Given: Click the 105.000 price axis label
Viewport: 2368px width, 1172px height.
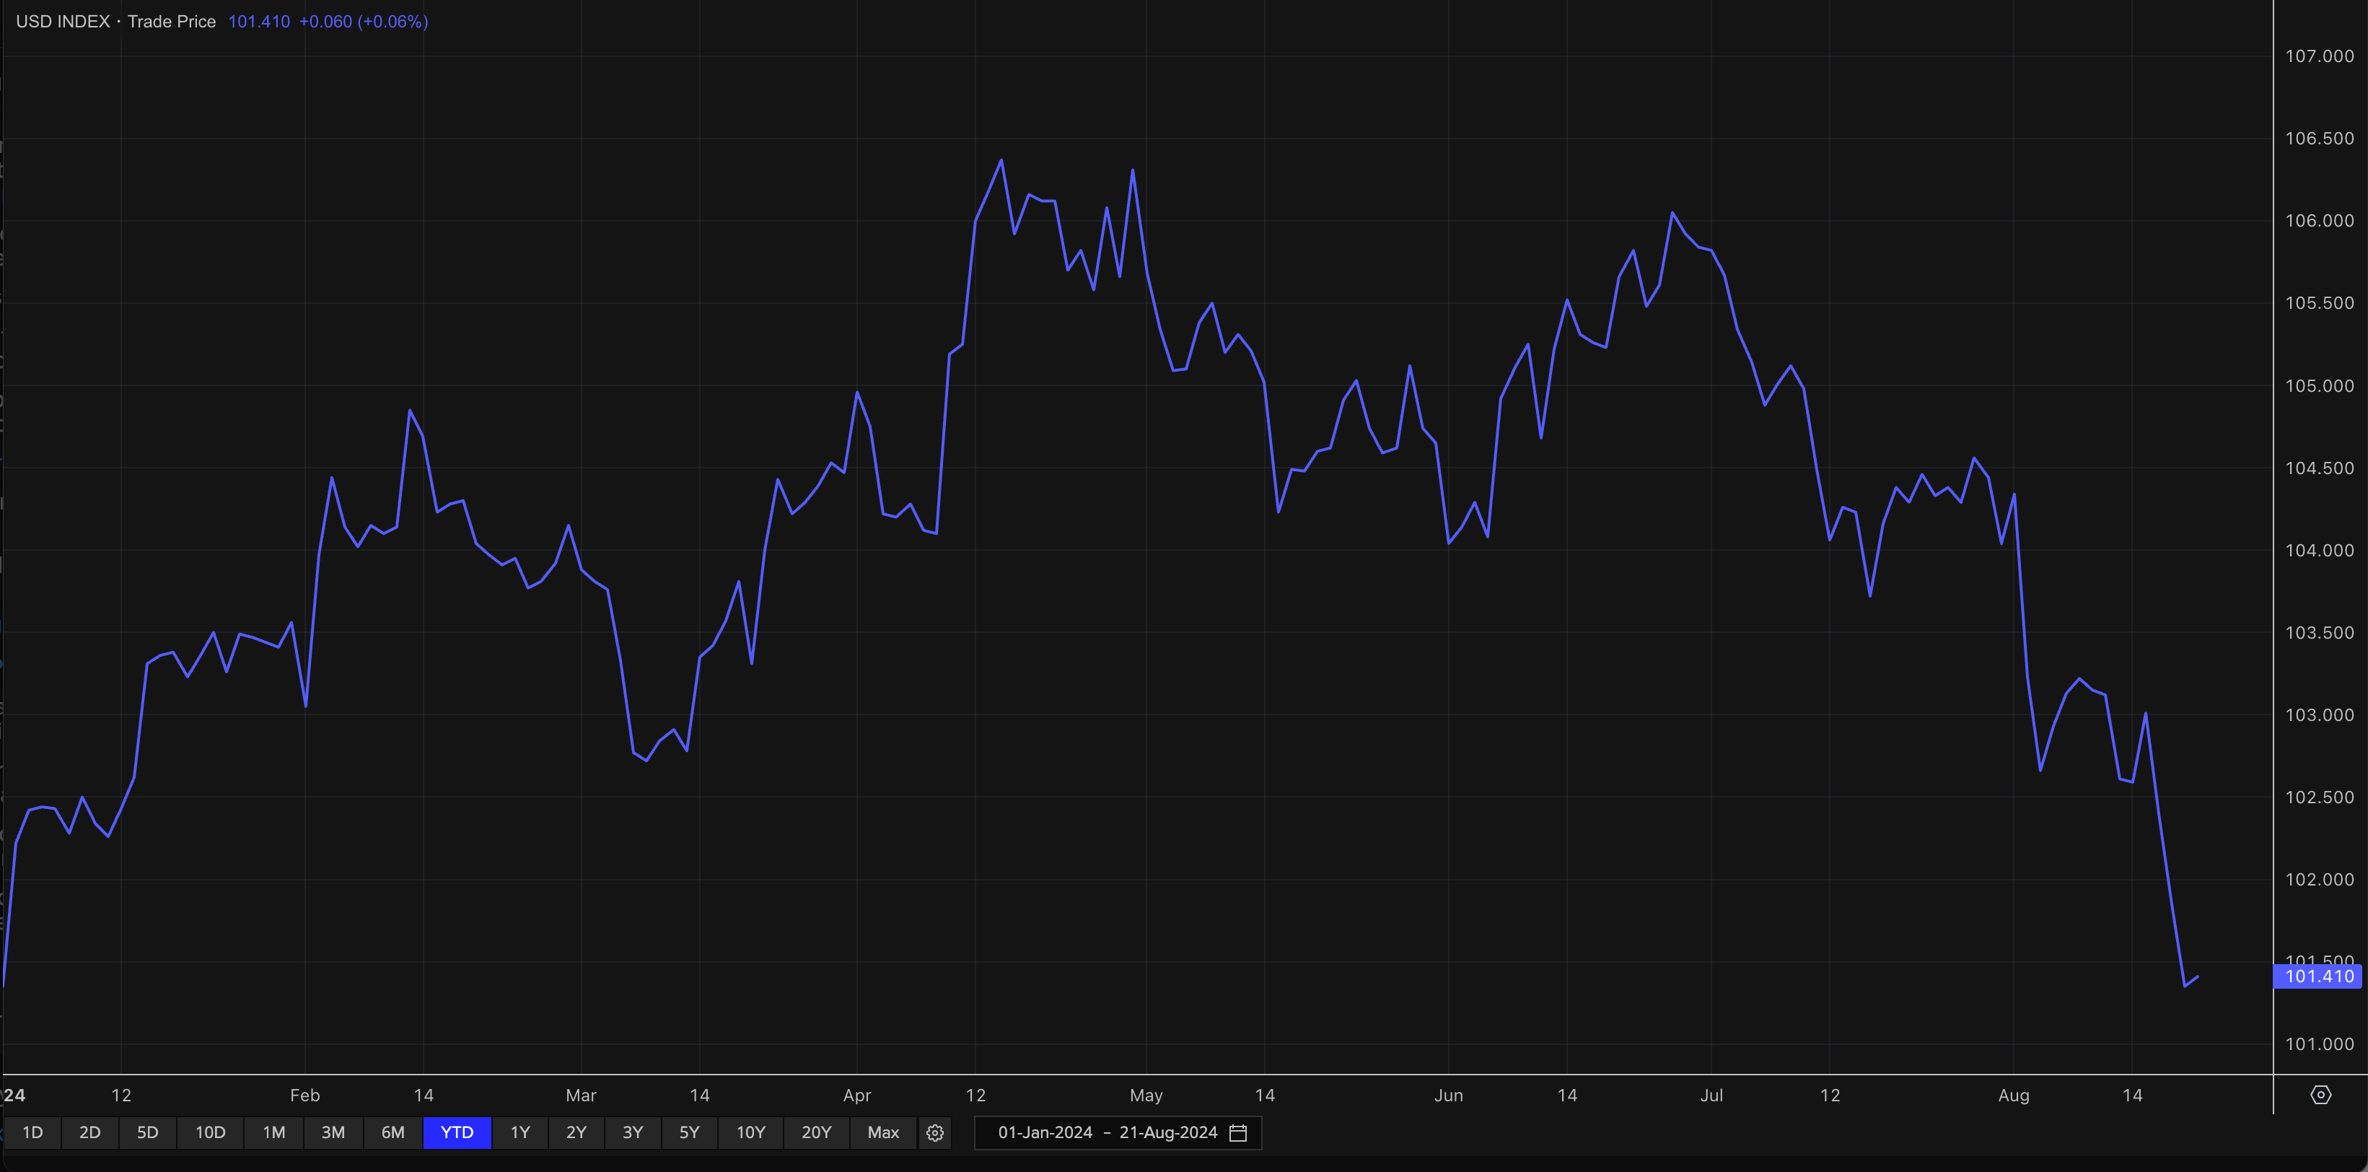Looking at the screenshot, I should (x=2319, y=386).
